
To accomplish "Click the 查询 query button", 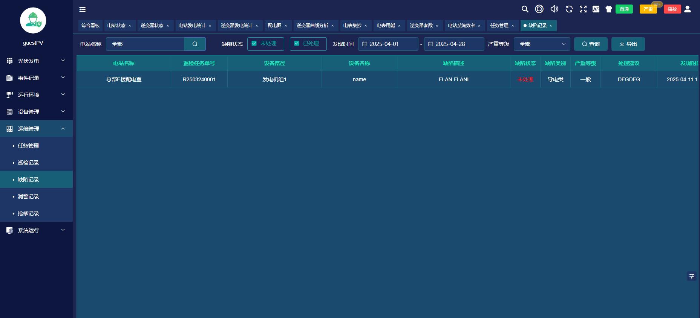I will coord(591,44).
